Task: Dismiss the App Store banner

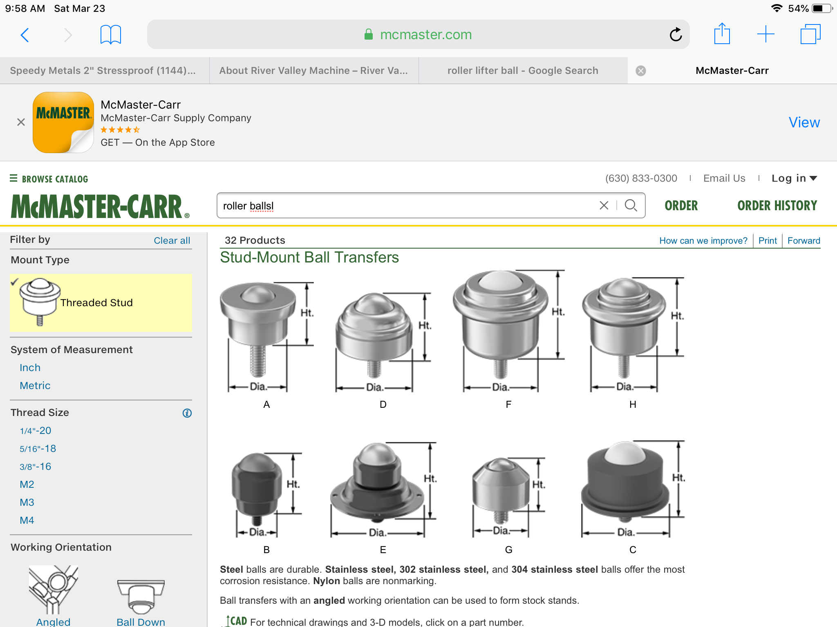Action: pos(21,122)
